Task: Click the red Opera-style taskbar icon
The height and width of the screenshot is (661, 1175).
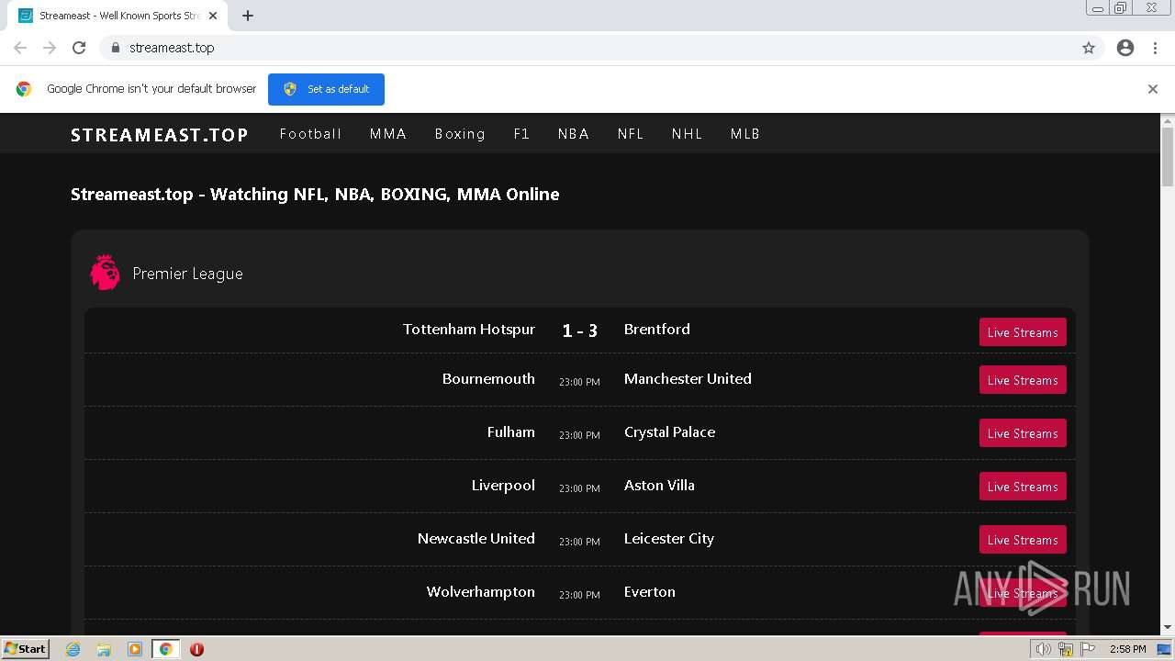Action: pyautogui.click(x=196, y=649)
